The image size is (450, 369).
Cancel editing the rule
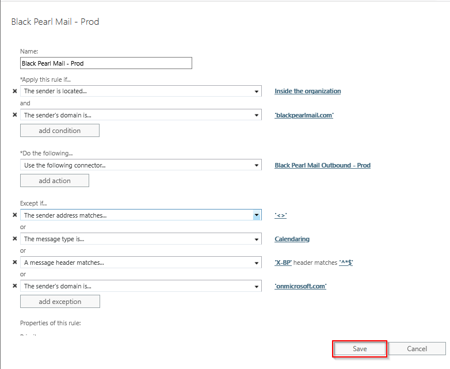(417, 349)
